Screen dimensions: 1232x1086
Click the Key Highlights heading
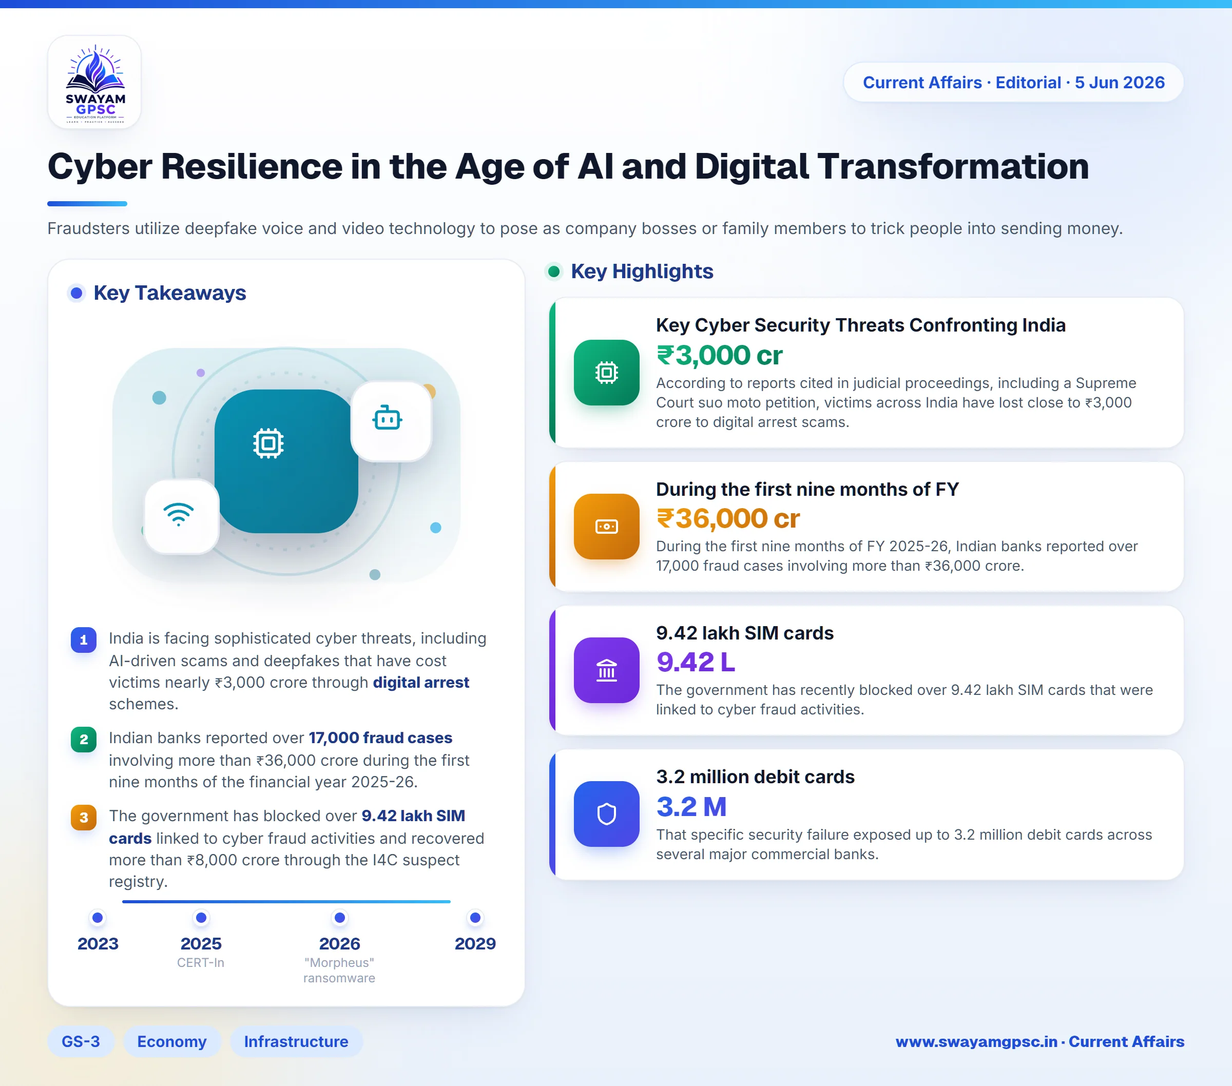tap(642, 271)
